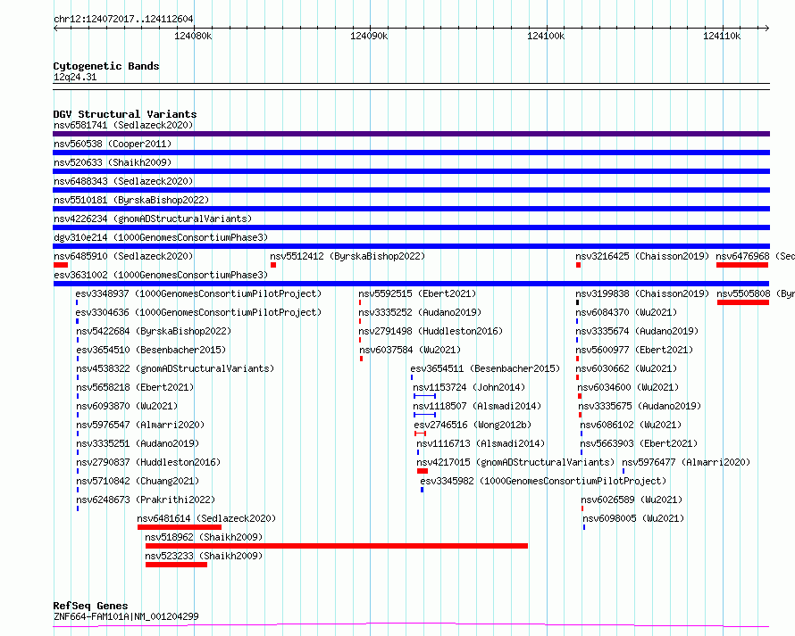Viewport: 795px width, 636px height.
Task: Select the red bar under nsv6481614
Action: [x=180, y=527]
